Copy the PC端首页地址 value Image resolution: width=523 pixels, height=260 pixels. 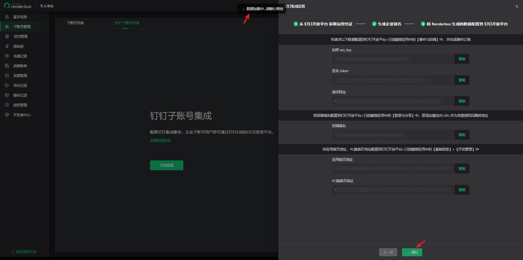click(462, 190)
